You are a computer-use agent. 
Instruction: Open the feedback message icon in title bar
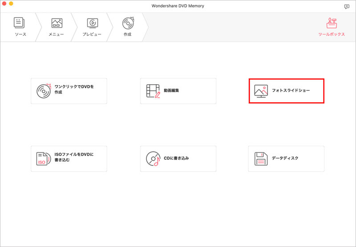point(347,7)
